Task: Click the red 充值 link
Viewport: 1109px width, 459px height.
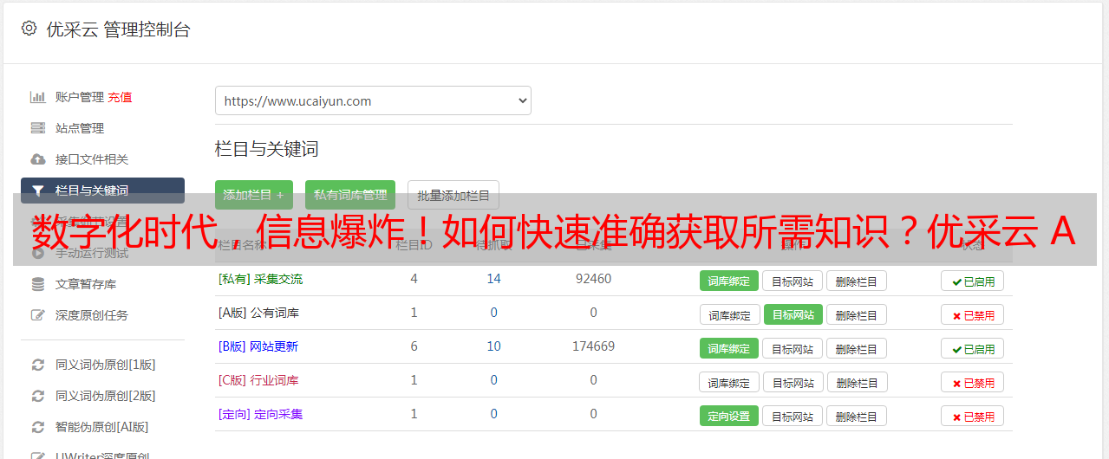Action: (120, 97)
